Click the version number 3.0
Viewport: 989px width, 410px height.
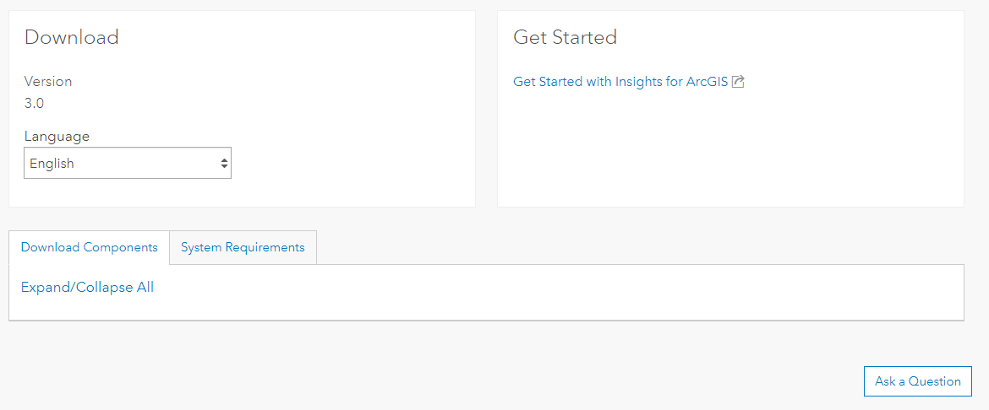34,103
